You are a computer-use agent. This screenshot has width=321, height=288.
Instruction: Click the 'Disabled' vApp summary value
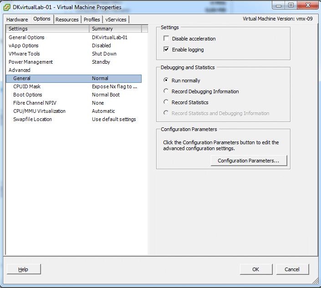point(102,45)
